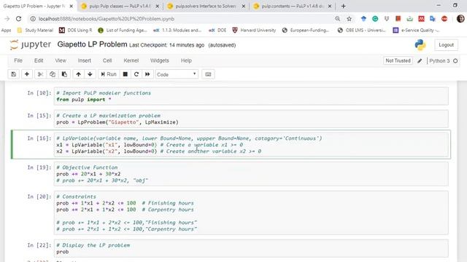This screenshot has width=467, height=262.
Task: Click the Constraints code cell In [20]
Action: 251,213
